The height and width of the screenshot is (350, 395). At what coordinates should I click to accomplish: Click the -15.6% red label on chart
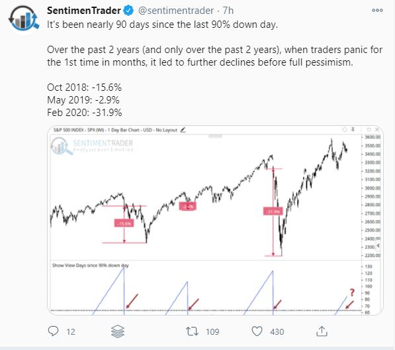(124, 223)
